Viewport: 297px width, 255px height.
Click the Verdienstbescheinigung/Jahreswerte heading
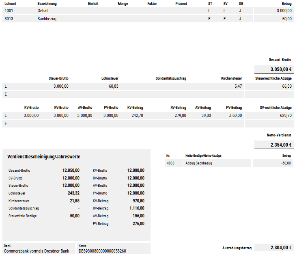click(x=43, y=156)
